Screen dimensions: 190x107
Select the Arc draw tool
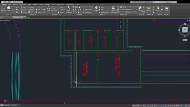tap(13, 9)
